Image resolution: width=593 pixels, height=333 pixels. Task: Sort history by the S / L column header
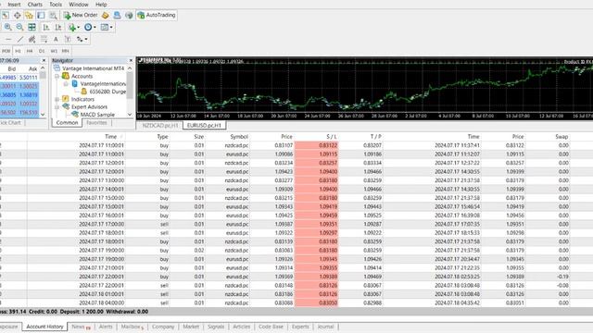332,137
